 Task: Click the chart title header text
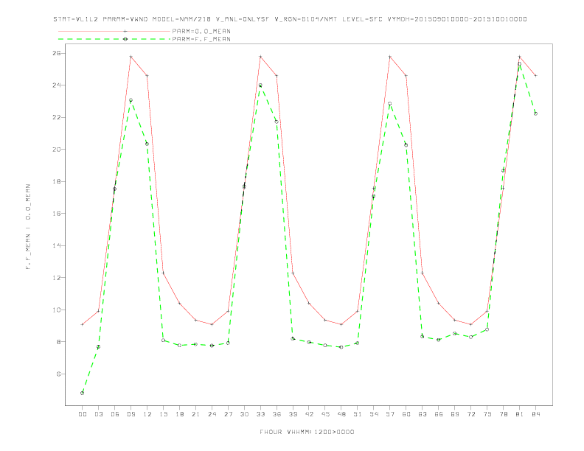point(290,19)
